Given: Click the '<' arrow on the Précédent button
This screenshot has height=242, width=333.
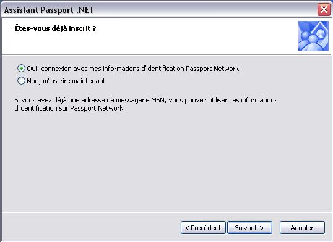Looking at the screenshot, I should tap(187, 228).
